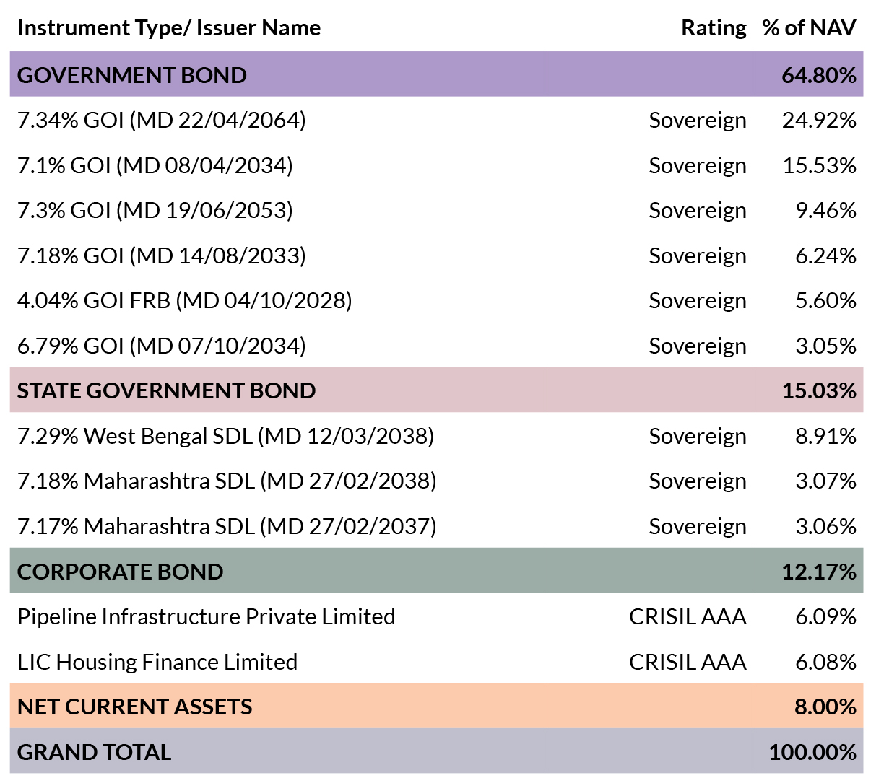Click Sovereign rating for 7.18% GOI 2033
The height and width of the screenshot is (778, 871).
click(698, 255)
